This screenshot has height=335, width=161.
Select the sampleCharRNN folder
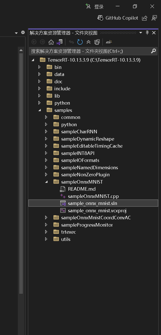point(79,132)
